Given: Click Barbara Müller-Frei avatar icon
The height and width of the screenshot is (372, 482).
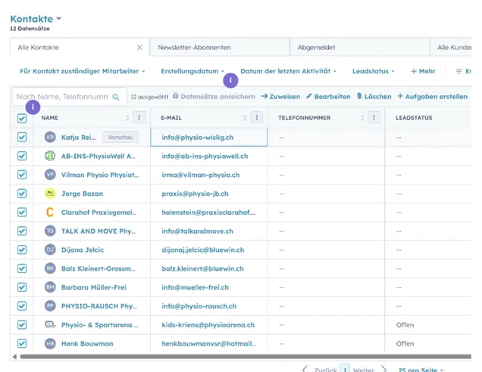Looking at the screenshot, I should click(x=50, y=287).
